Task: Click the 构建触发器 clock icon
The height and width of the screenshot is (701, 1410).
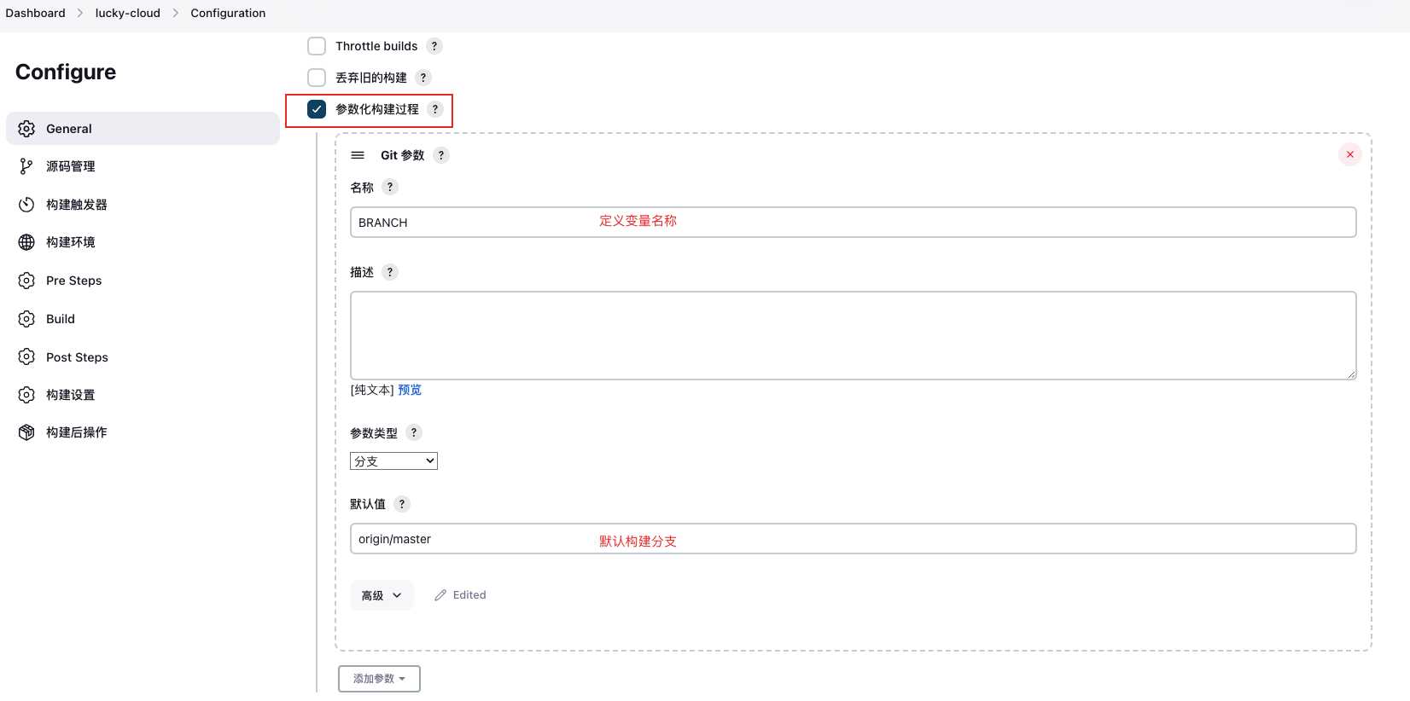Action: pyautogui.click(x=26, y=205)
